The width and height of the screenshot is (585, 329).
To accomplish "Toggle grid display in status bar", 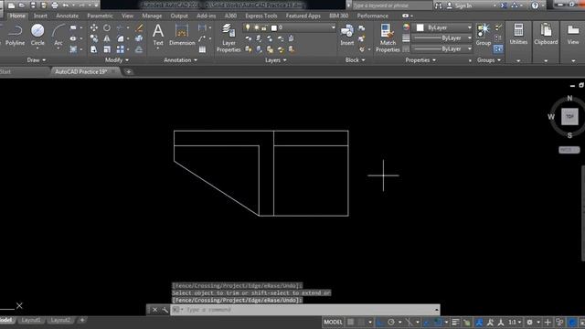I will pos(351,322).
